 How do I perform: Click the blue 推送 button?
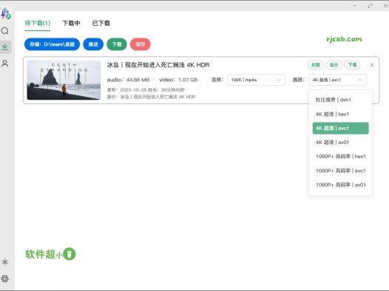point(93,44)
